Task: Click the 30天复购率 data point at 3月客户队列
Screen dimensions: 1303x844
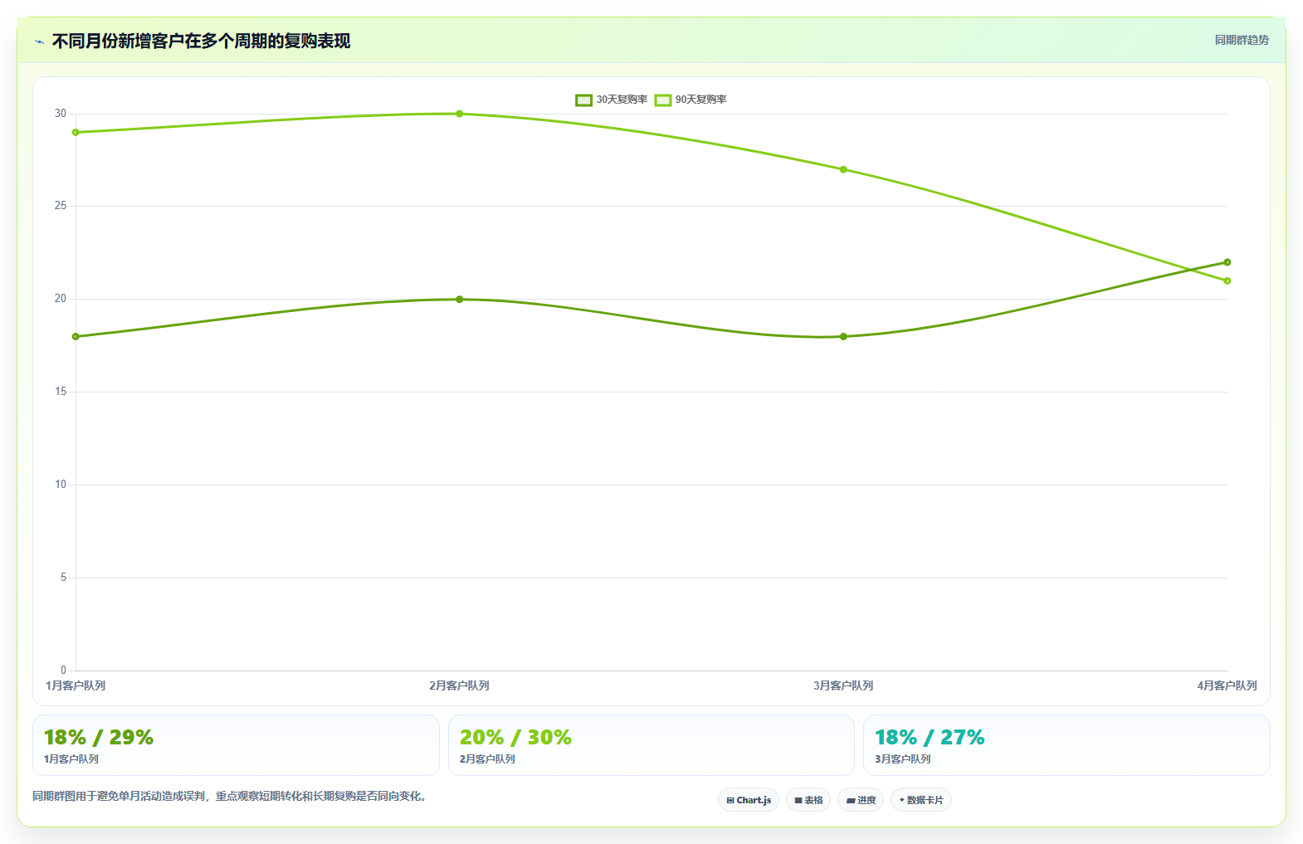Action: coord(843,337)
